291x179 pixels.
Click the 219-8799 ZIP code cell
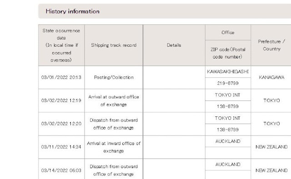coord(228,83)
